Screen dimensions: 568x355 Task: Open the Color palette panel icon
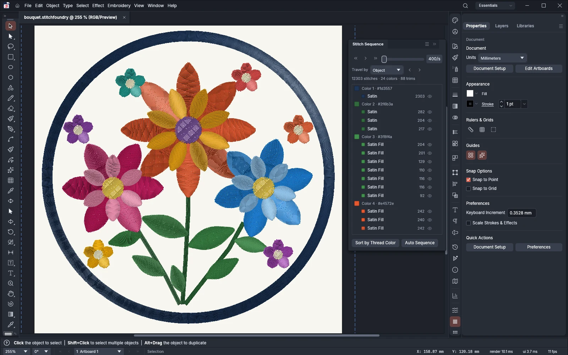[455, 20]
